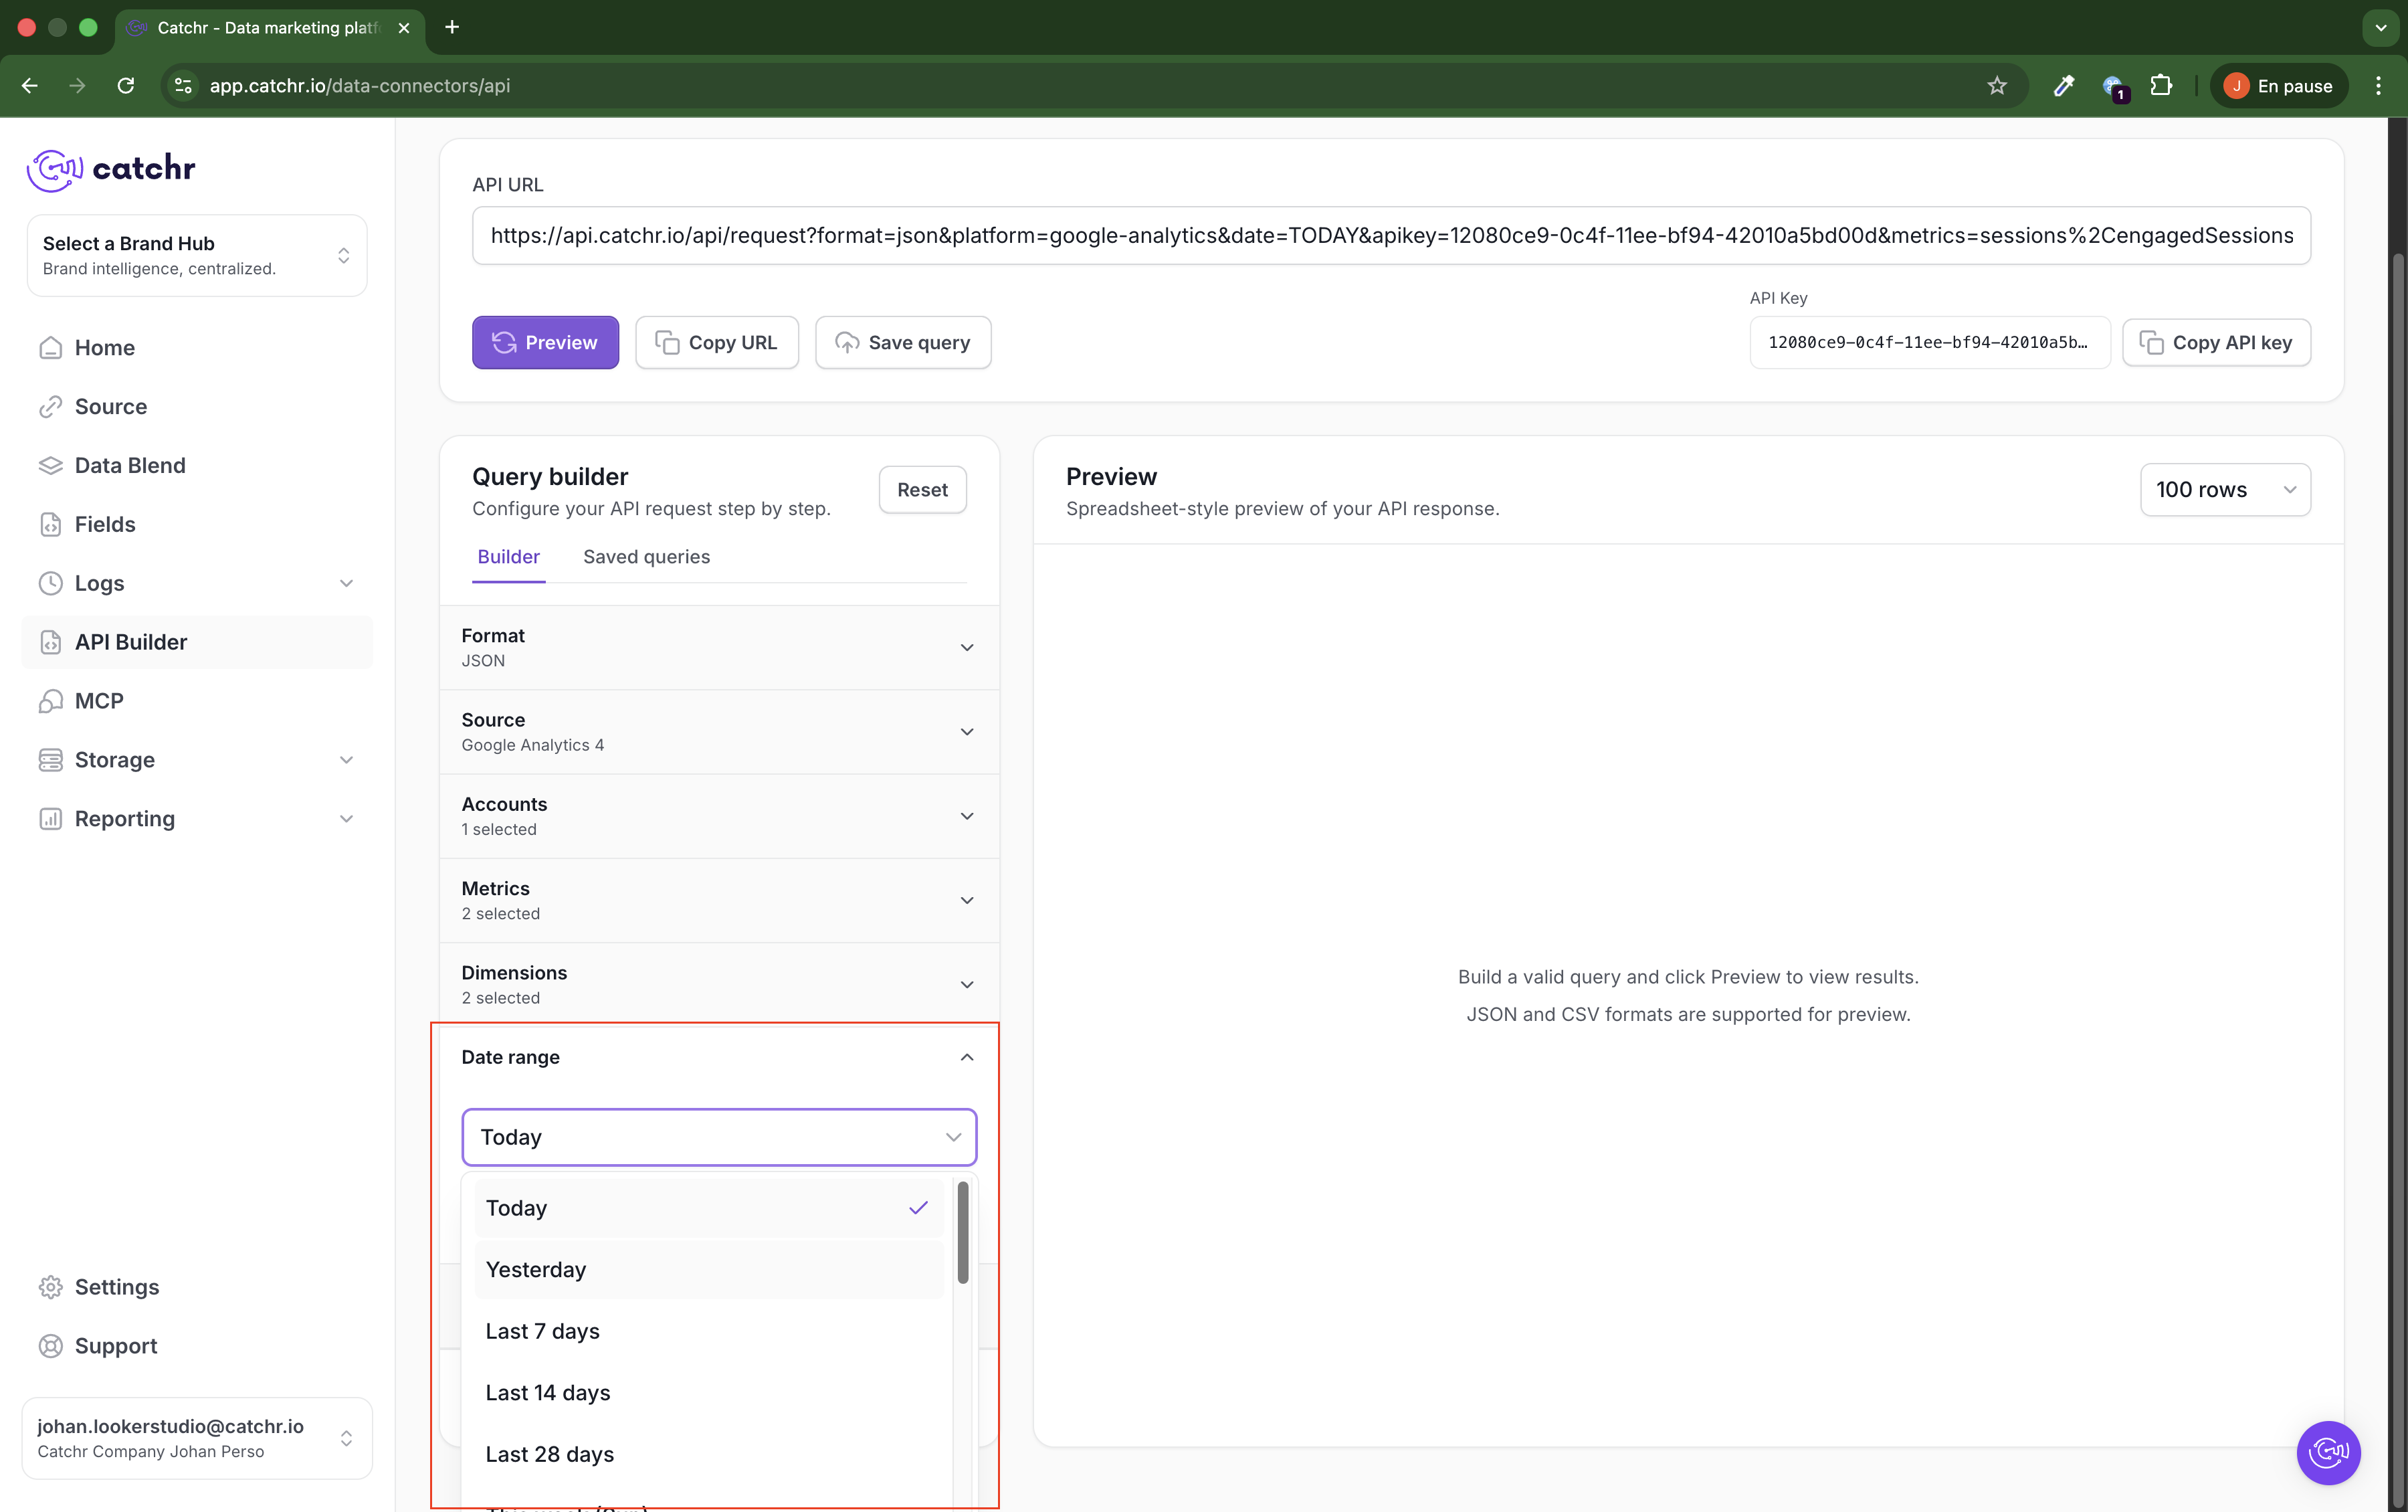
Task: Open Settings gear in sidebar
Action: [x=50, y=1287]
